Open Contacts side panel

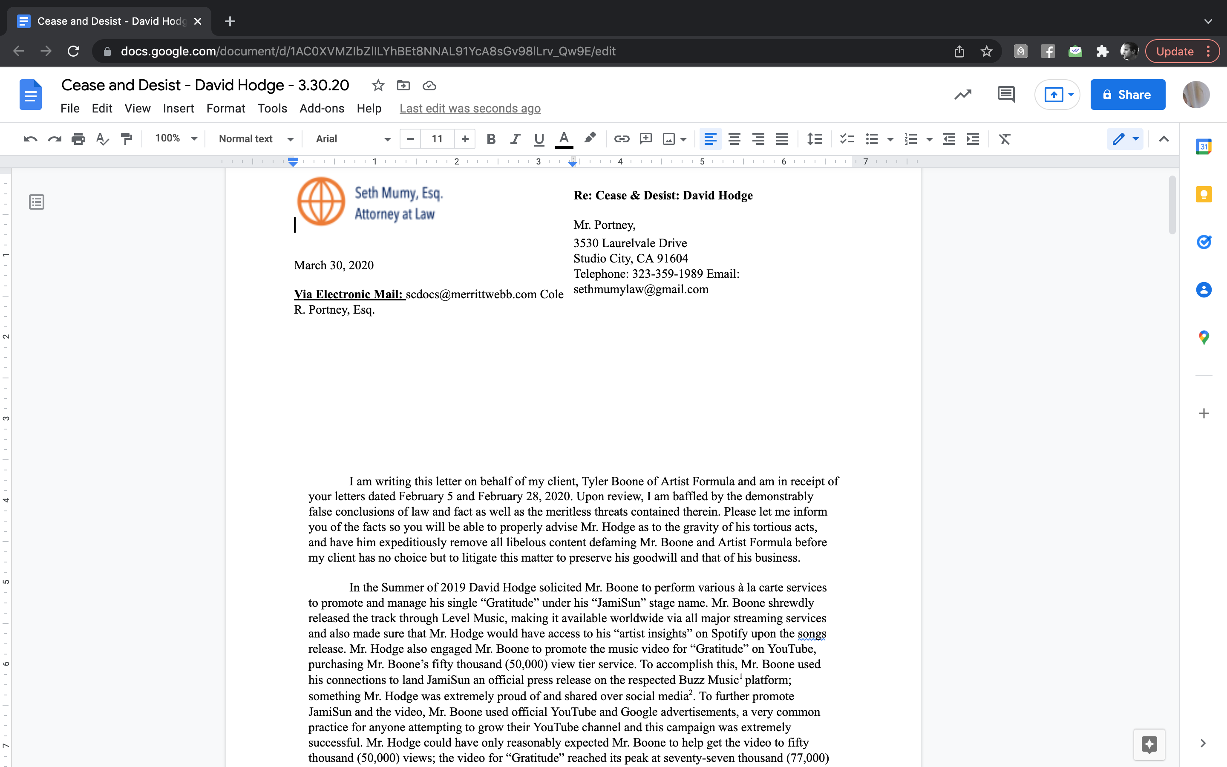coord(1204,290)
